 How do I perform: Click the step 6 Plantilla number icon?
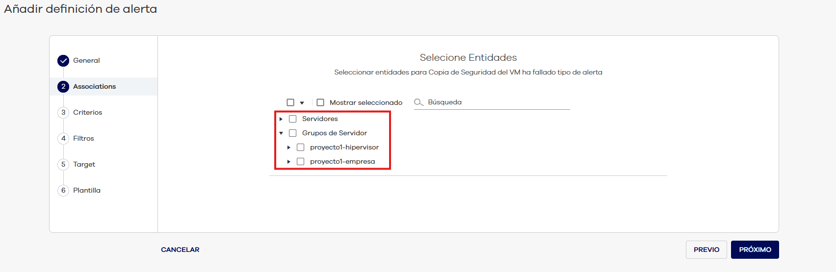[63, 191]
